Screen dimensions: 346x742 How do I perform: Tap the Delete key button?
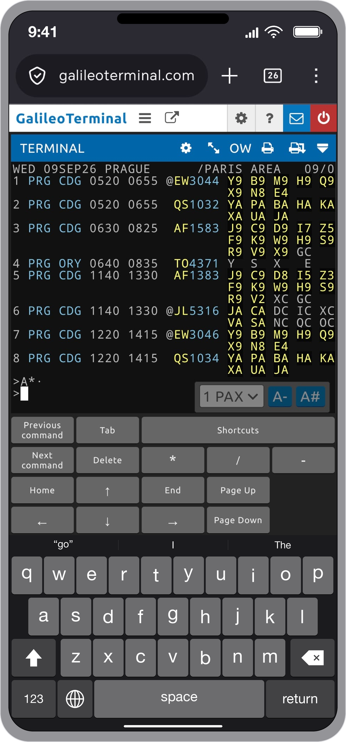coord(108,460)
